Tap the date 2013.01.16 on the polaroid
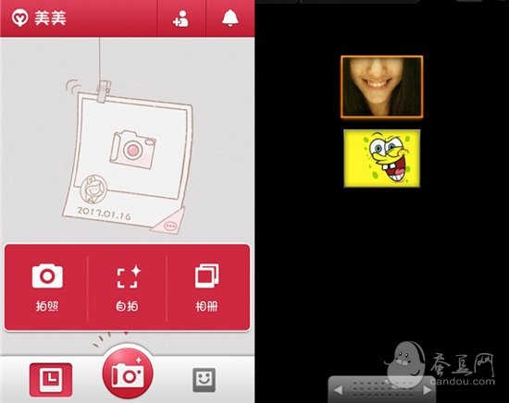This screenshot has height=403, width=509. (x=104, y=213)
